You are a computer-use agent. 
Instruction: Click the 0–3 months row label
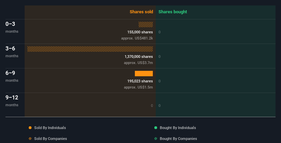12,27
